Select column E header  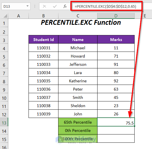coord(145,16)
